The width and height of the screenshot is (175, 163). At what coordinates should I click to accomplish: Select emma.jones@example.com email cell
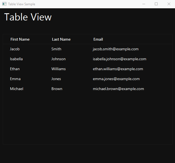coord(116,79)
